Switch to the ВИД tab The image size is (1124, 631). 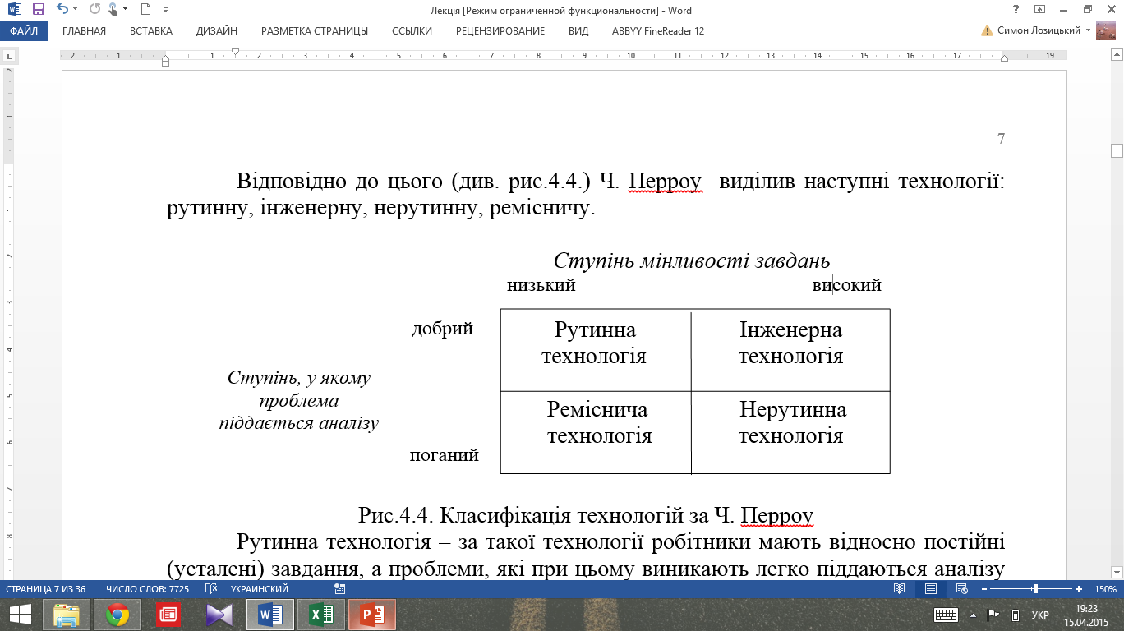pyautogui.click(x=578, y=31)
